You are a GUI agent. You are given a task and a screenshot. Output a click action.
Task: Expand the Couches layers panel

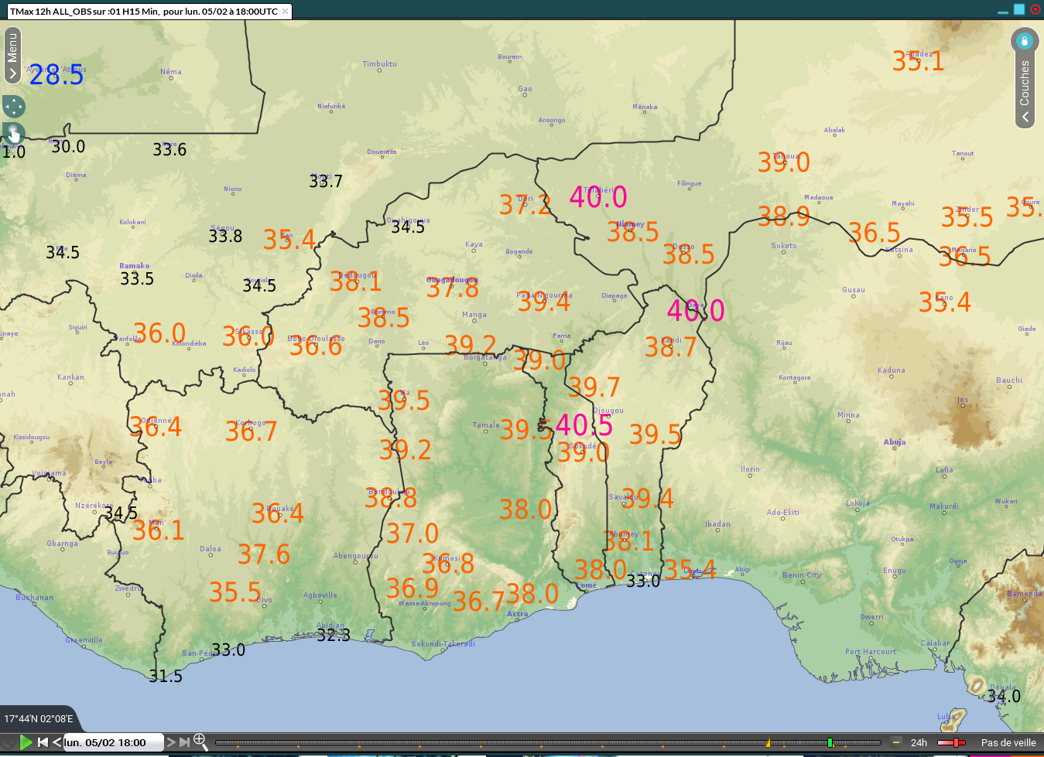point(1025,90)
